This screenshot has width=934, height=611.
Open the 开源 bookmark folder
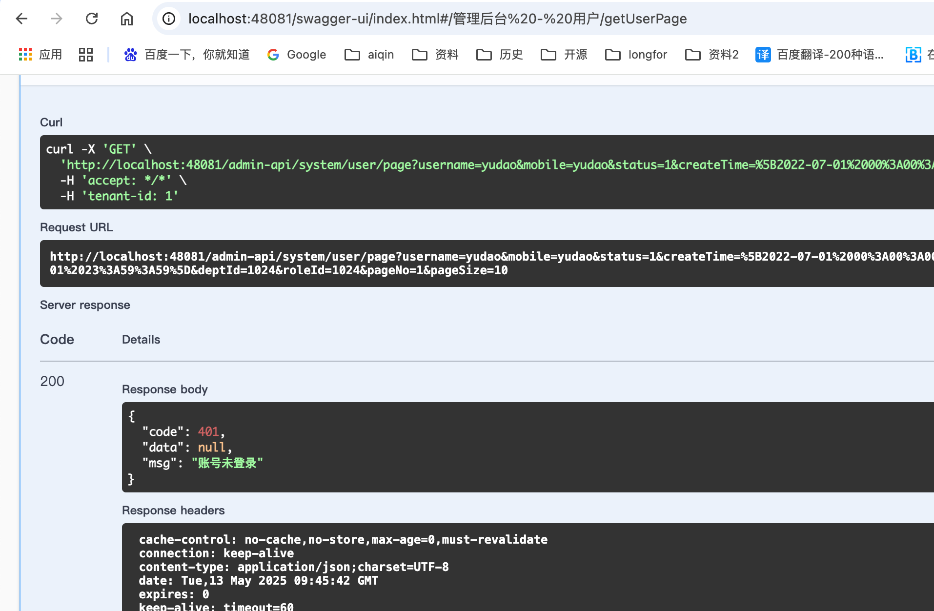564,54
